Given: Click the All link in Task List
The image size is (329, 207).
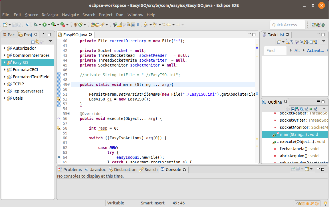Looking at the screenshot, I should click(x=297, y=51).
